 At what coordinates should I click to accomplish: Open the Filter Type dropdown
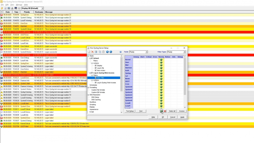(184, 52)
